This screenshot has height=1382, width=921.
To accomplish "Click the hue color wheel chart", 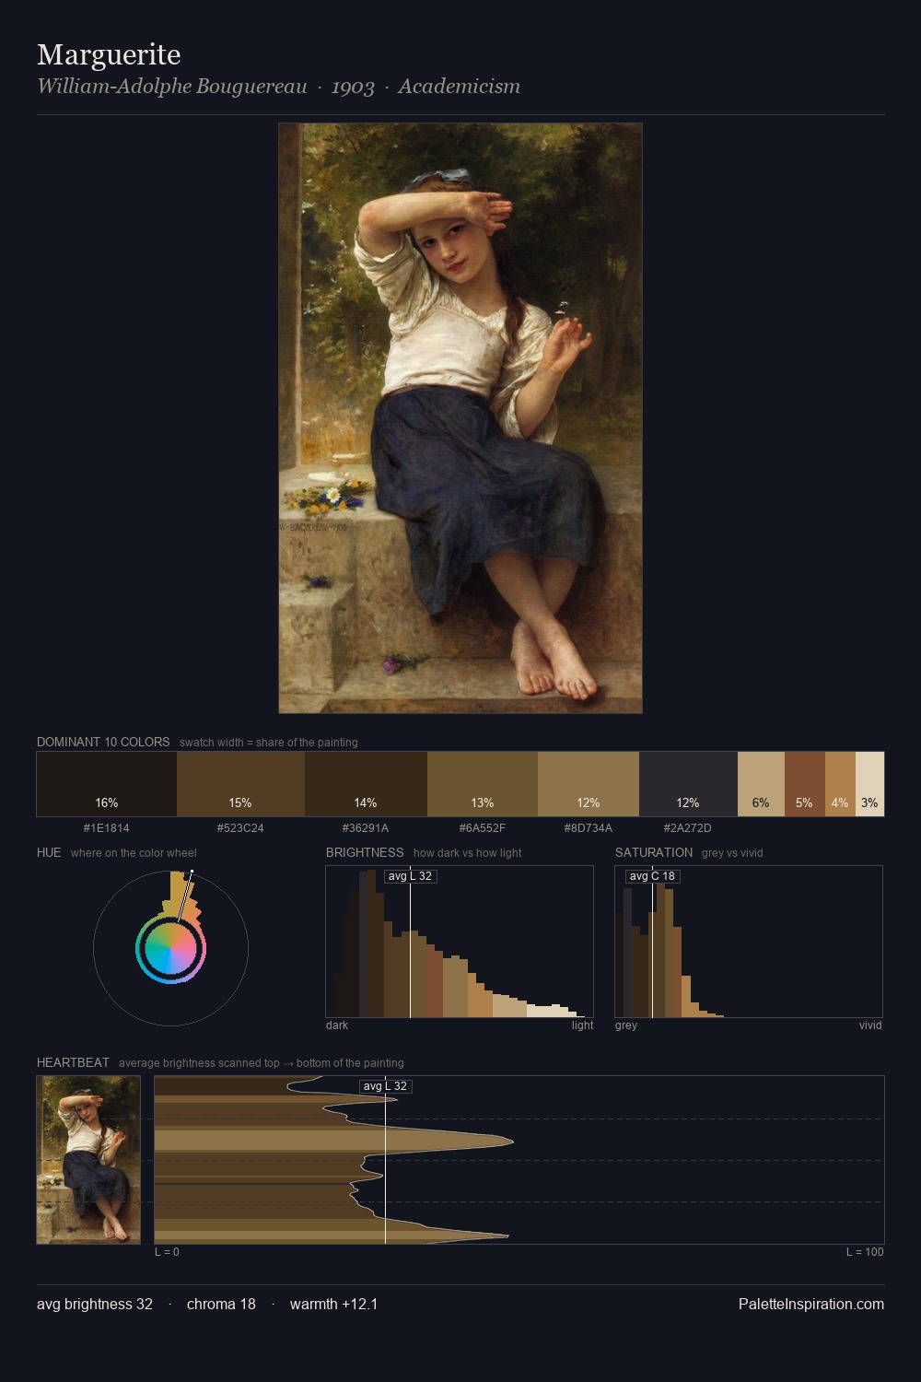I will pos(170,948).
